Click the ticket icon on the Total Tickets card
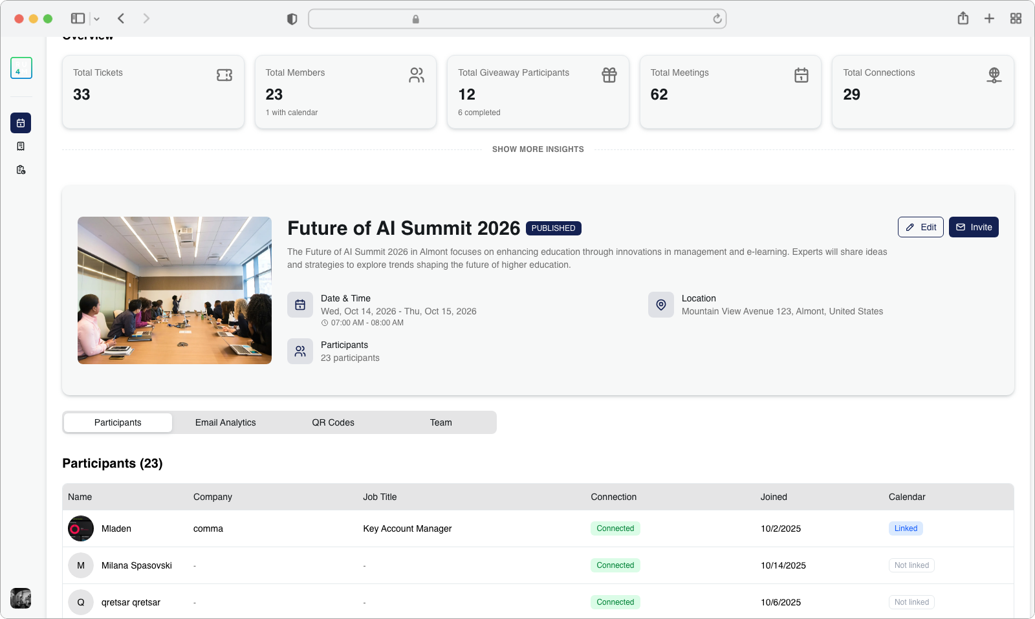 click(x=224, y=75)
